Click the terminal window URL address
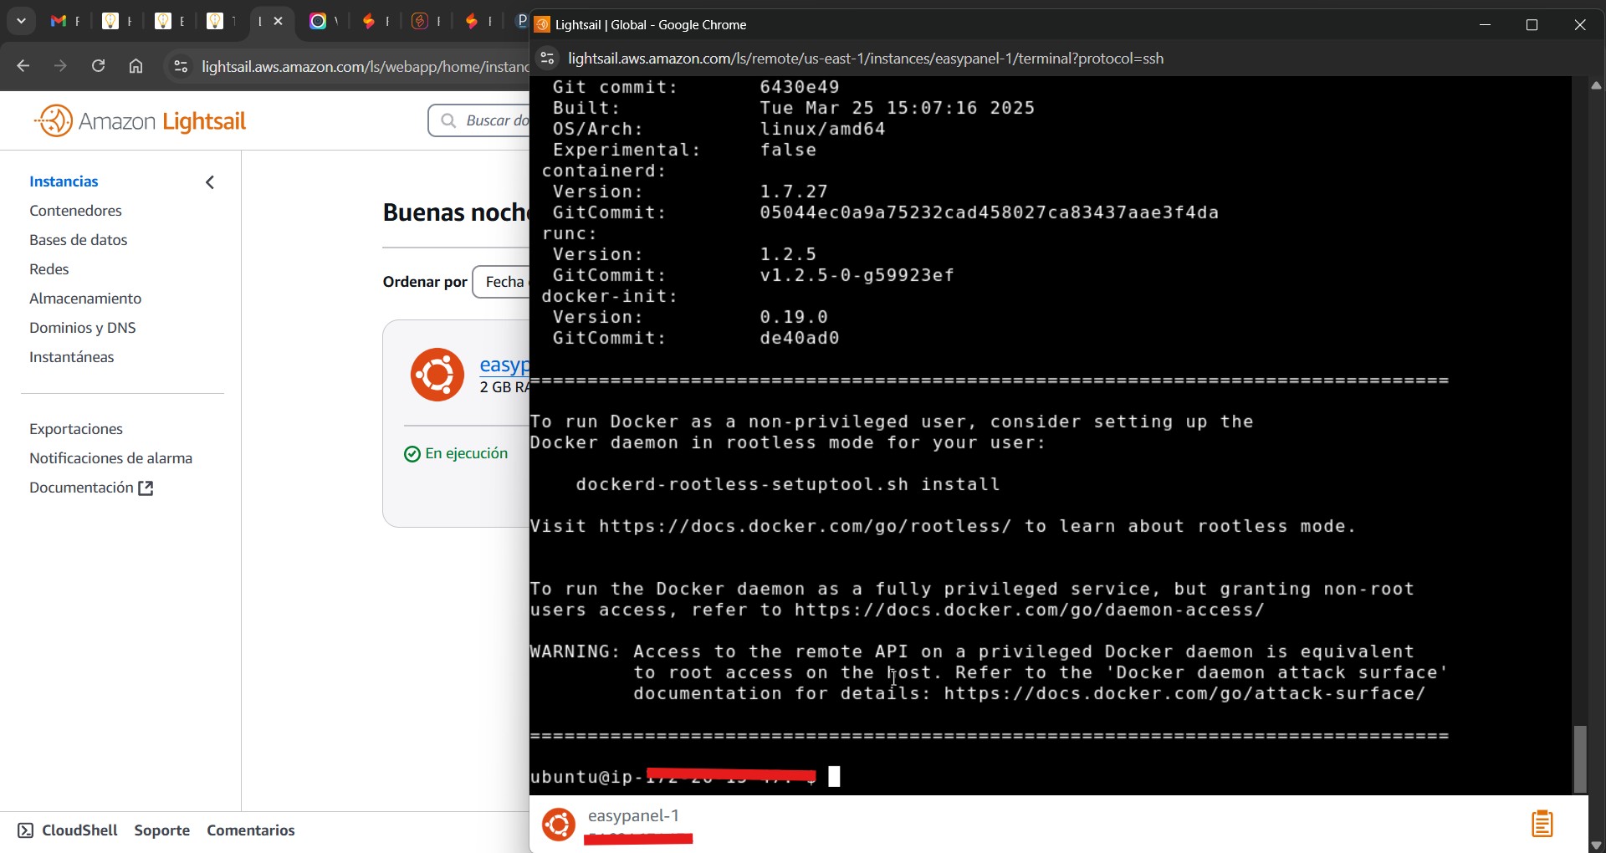1606x853 pixels. 866,59
